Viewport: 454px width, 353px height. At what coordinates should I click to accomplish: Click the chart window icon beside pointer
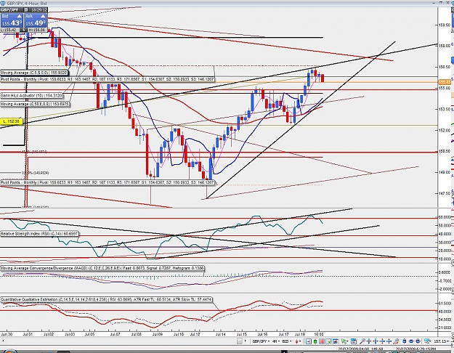354,341
